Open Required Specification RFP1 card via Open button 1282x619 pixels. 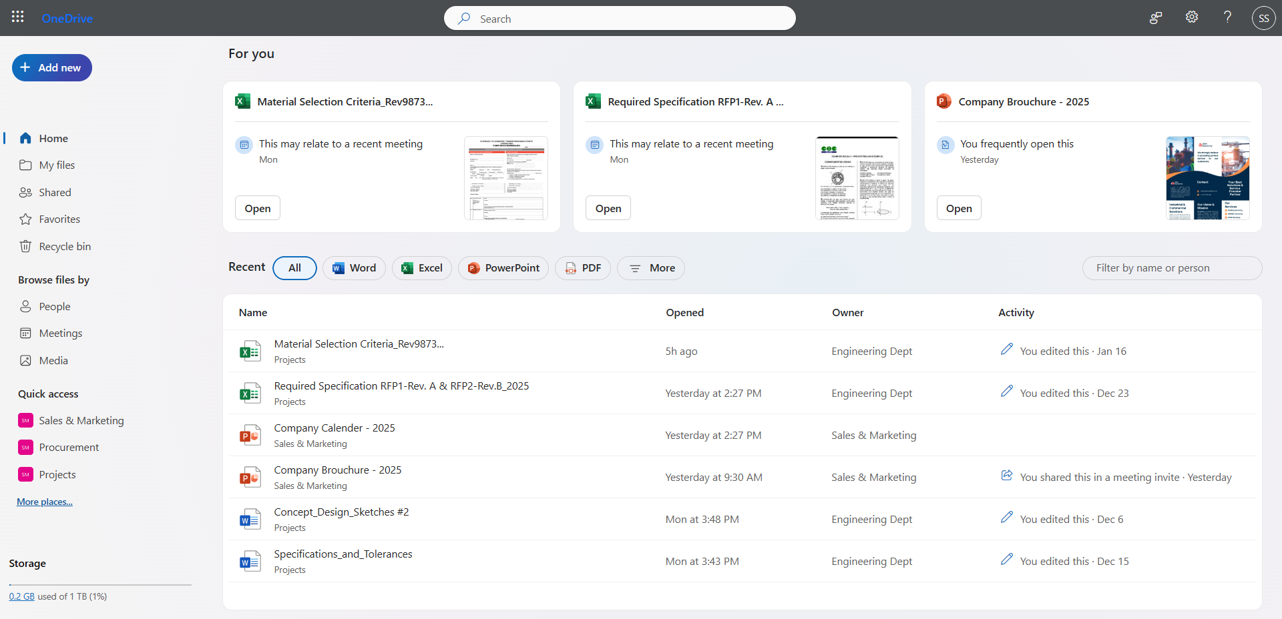(x=608, y=208)
